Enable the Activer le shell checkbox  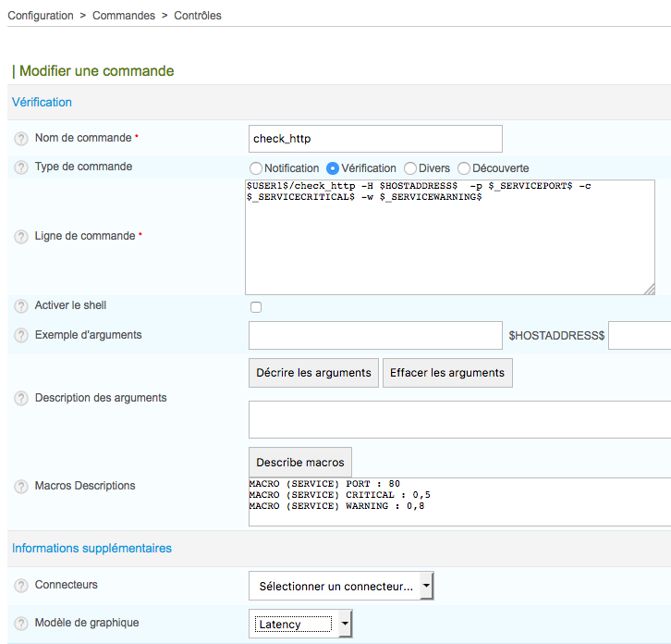coord(256,307)
